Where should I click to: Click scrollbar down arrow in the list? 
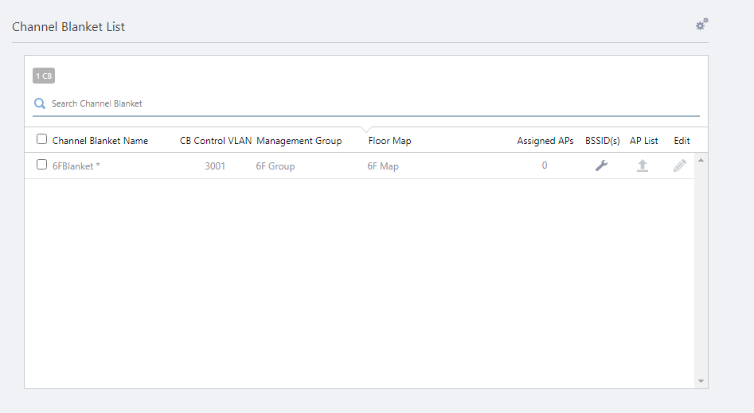[701, 381]
